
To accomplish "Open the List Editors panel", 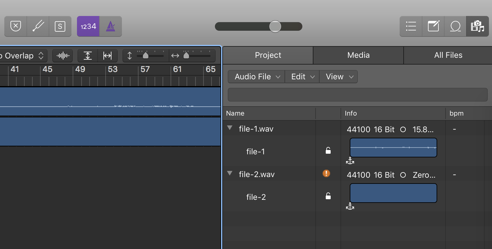I will click(411, 26).
